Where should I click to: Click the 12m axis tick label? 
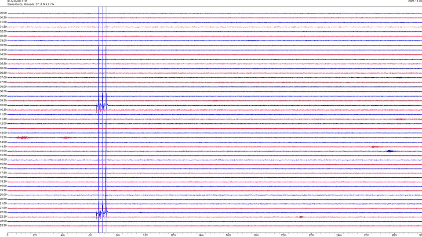(173, 235)
